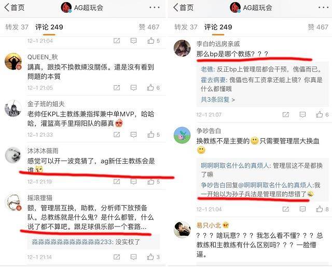The image size is (332, 267).
Task: Switch to 赞 467 tab in right panel
Action: click(x=318, y=27)
